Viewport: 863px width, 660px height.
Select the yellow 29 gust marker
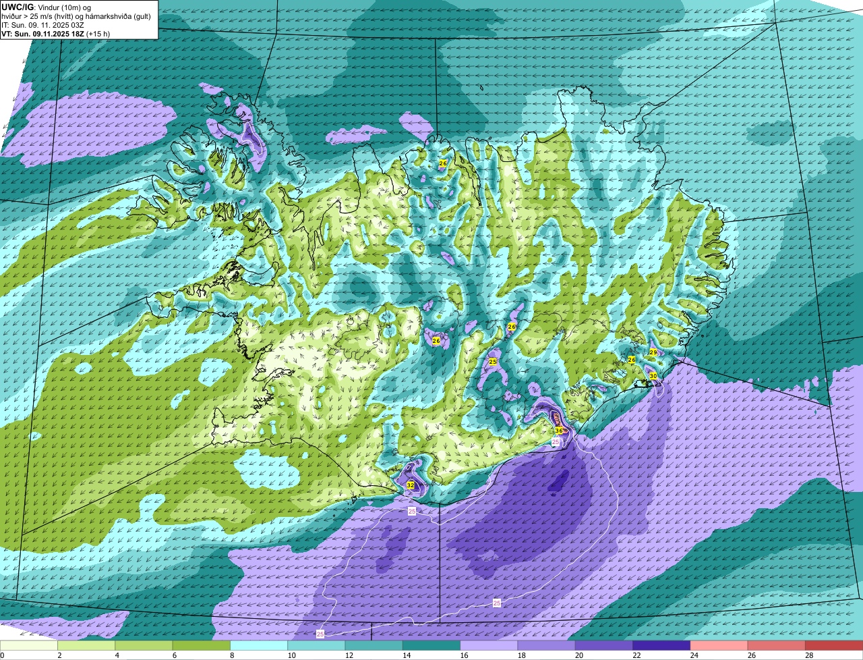point(653,352)
